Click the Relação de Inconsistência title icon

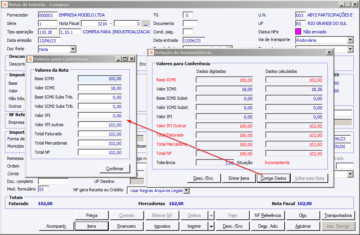[x=151, y=53]
